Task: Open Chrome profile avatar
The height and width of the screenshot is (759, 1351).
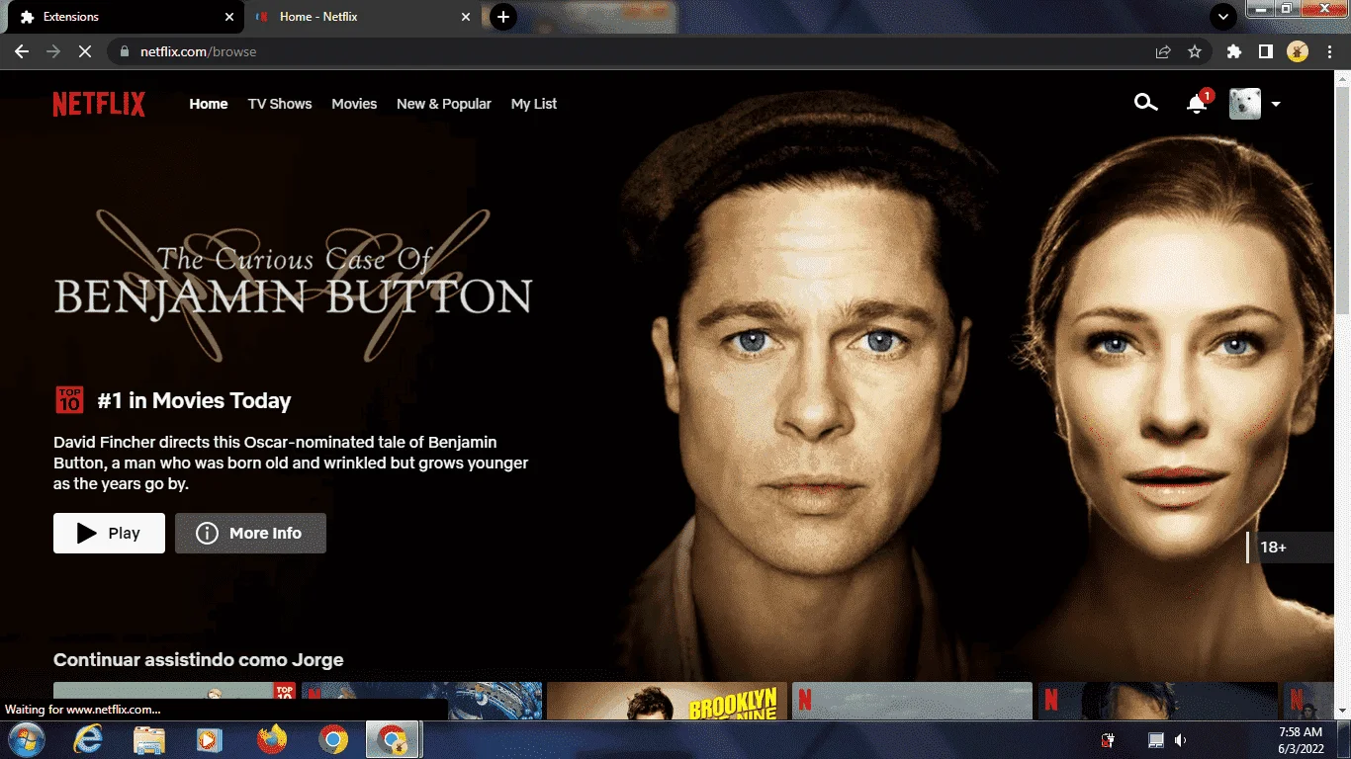Action: coord(1298,51)
